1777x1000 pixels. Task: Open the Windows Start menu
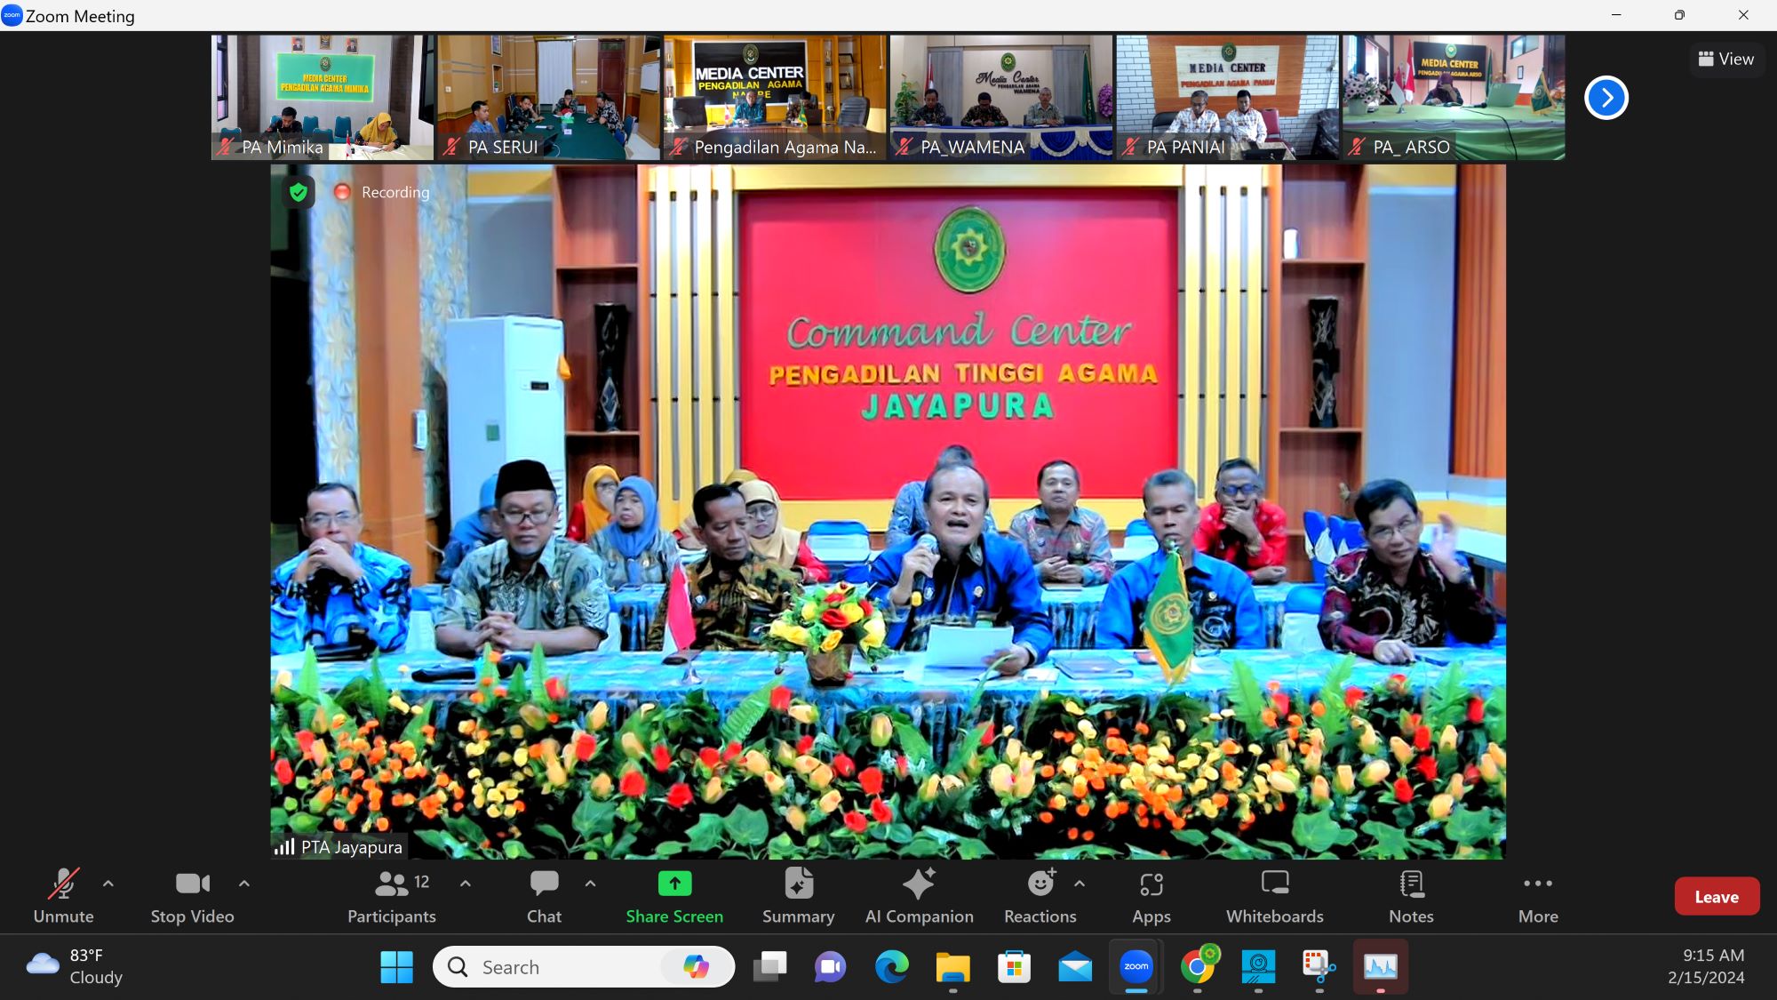[396, 967]
